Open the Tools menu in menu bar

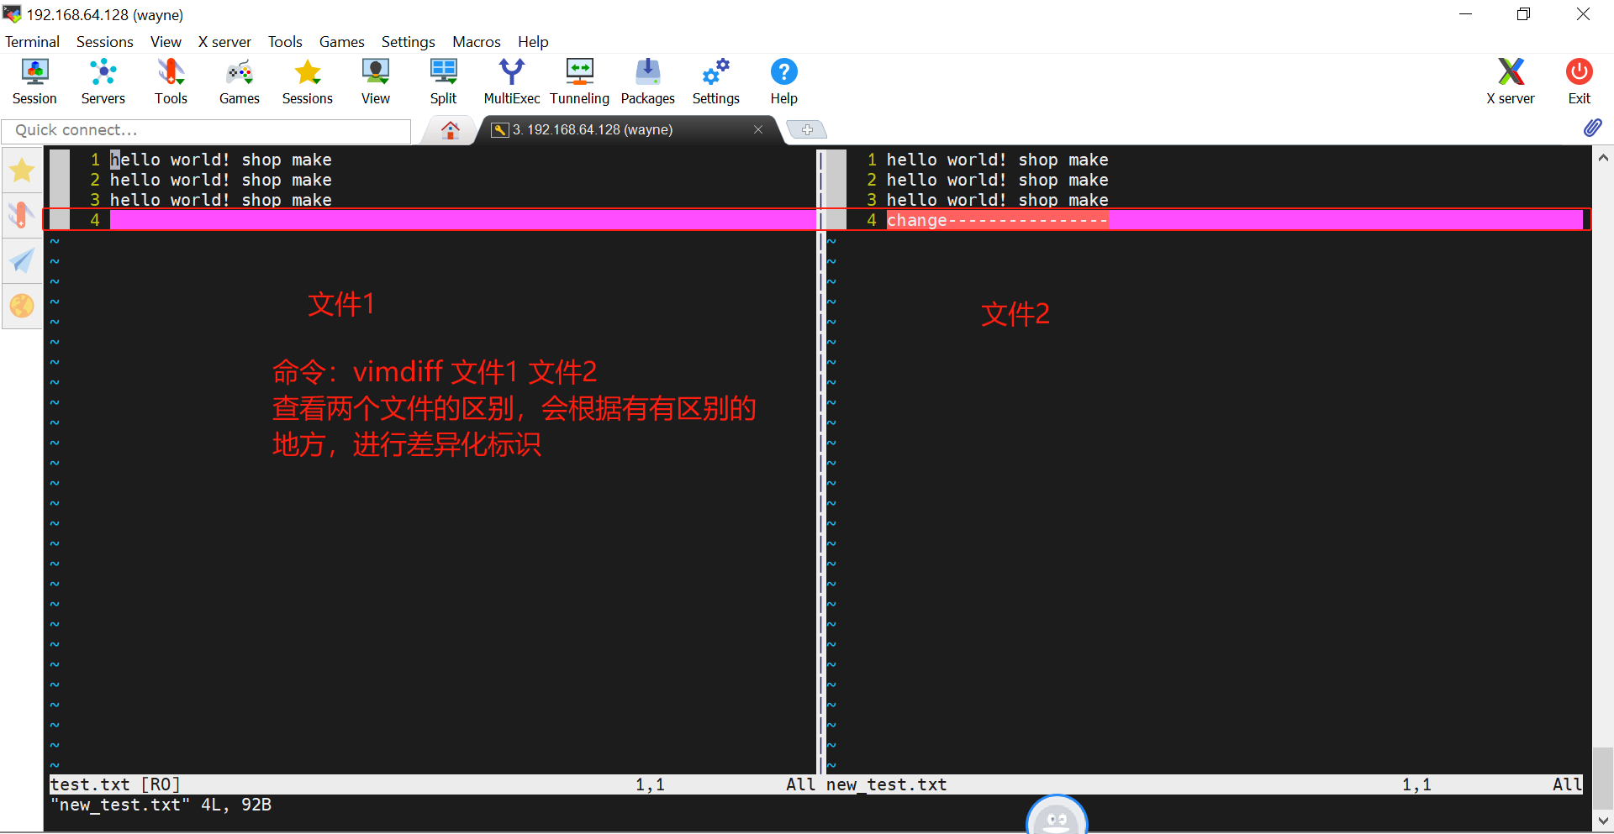[x=285, y=42]
